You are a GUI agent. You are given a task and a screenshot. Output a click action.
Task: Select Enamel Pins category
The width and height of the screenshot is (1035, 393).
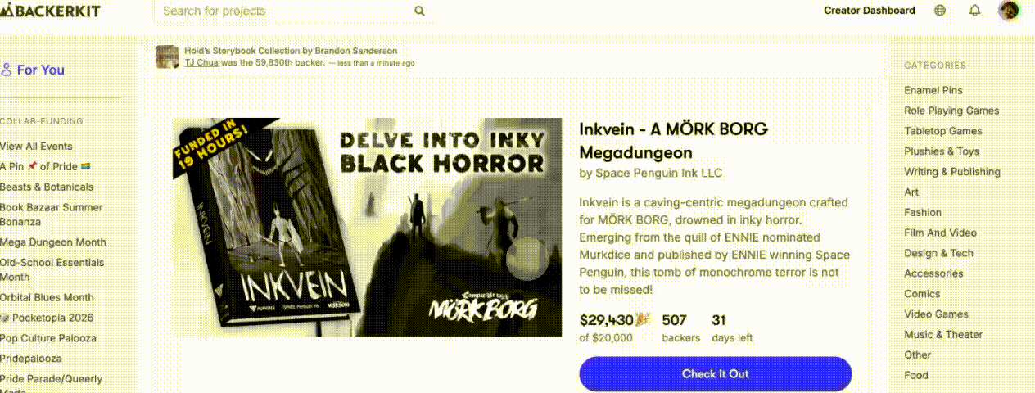click(933, 90)
